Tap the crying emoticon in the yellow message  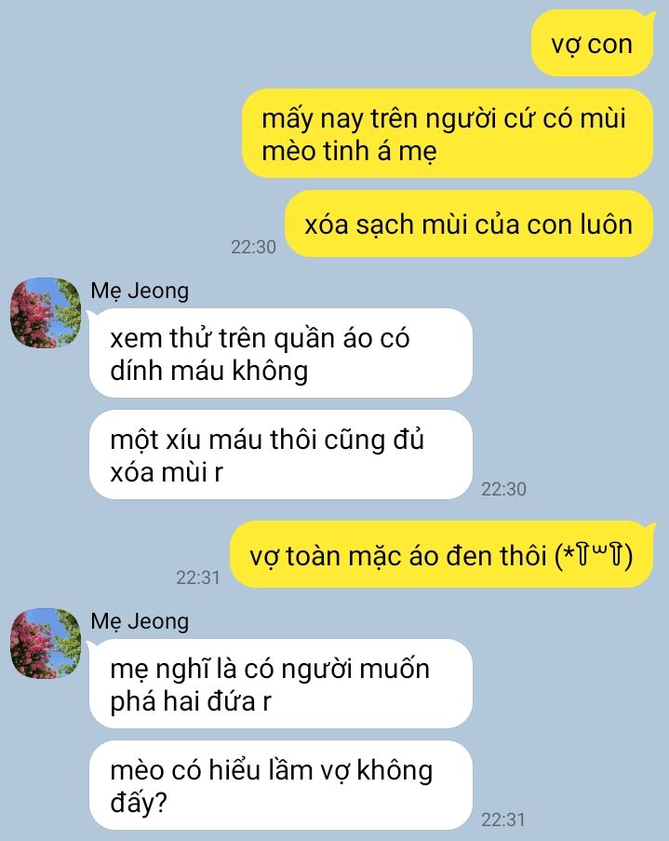pyautogui.click(x=594, y=556)
